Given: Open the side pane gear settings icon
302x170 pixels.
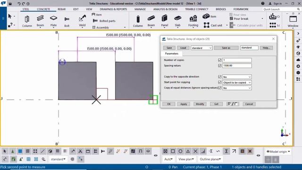Looking at the screenshot, I should coord(298,66).
